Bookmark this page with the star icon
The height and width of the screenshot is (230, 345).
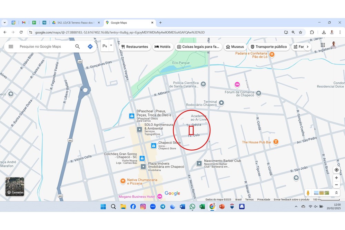click(x=300, y=32)
